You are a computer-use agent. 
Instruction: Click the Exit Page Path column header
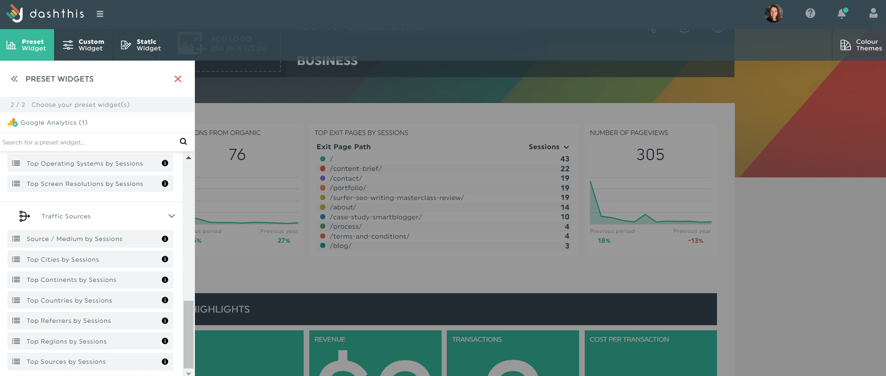[x=344, y=147]
